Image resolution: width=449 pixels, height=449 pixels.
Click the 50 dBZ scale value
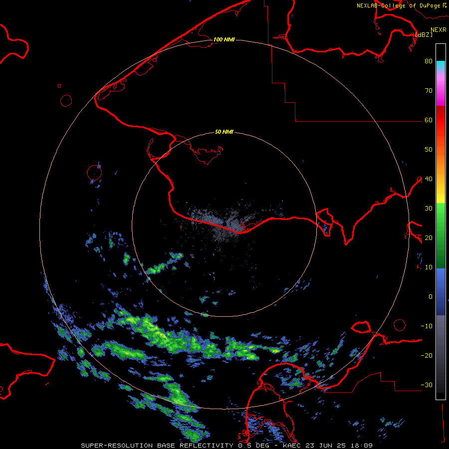[x=429, y=150]
